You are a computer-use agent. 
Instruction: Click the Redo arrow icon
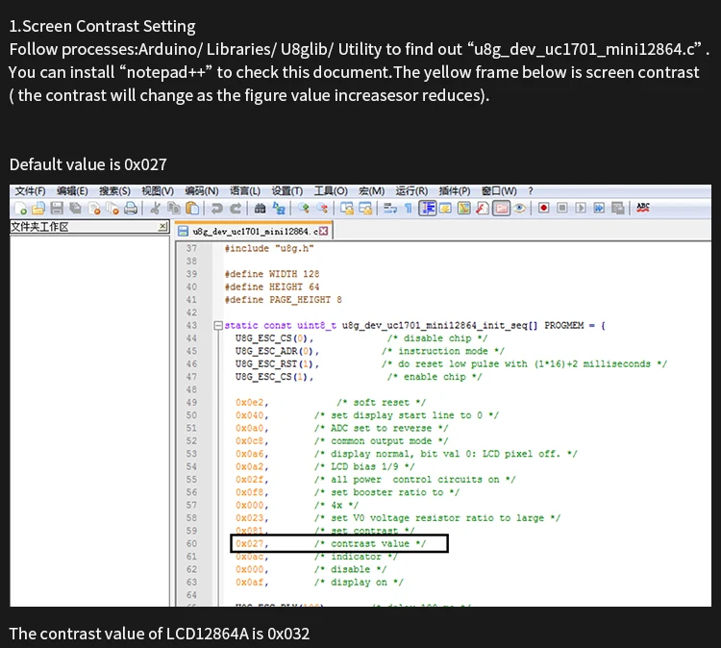[x=236, y=209]
